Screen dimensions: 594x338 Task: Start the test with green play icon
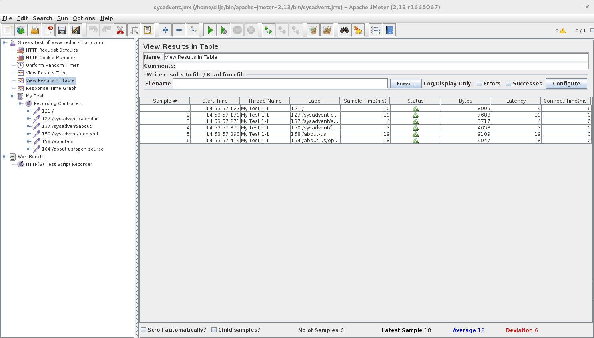pyautogui.click(x=210, y=30)
